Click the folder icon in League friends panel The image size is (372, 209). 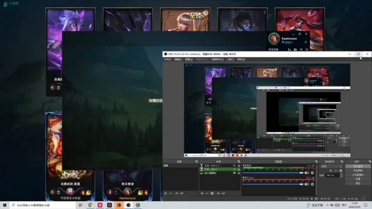point(295,50)
